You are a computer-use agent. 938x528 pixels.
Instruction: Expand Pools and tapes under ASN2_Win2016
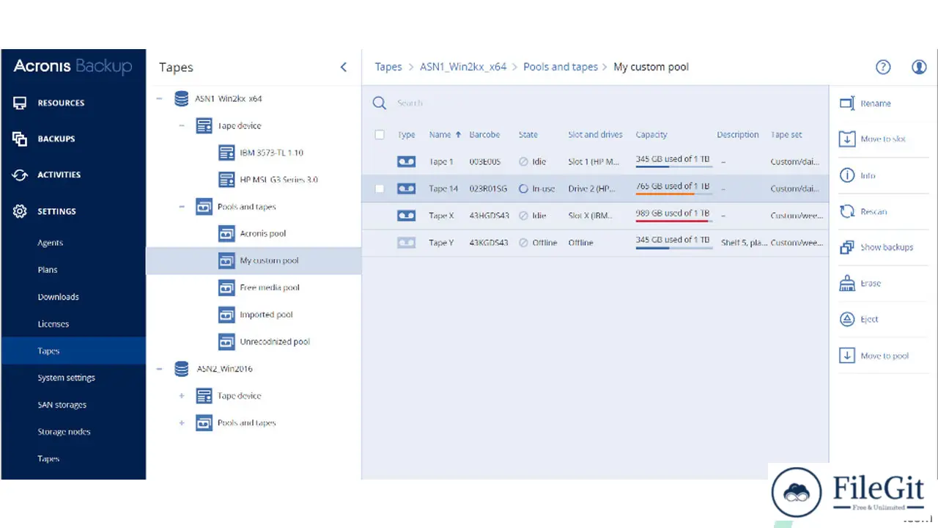tap(182, 423)
